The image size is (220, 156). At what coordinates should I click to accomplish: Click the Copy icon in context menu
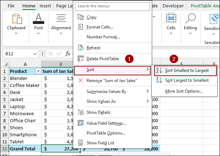point(80,17)
